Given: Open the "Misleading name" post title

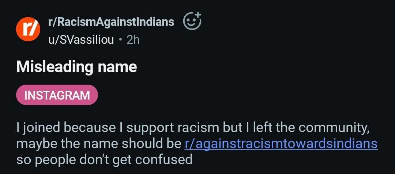Looking at the screenshot, I should (x=76, y=67).
